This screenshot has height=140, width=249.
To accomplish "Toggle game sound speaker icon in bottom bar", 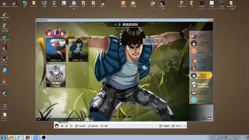I will tap(79, 119).
